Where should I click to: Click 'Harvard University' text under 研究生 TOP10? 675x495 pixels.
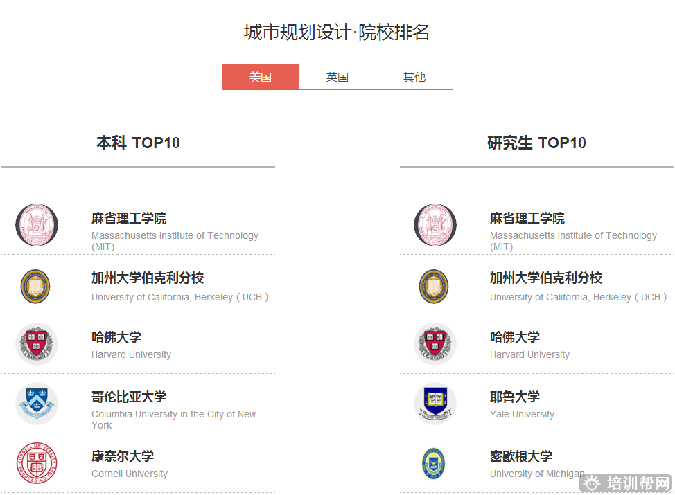[x=530, y=354]
